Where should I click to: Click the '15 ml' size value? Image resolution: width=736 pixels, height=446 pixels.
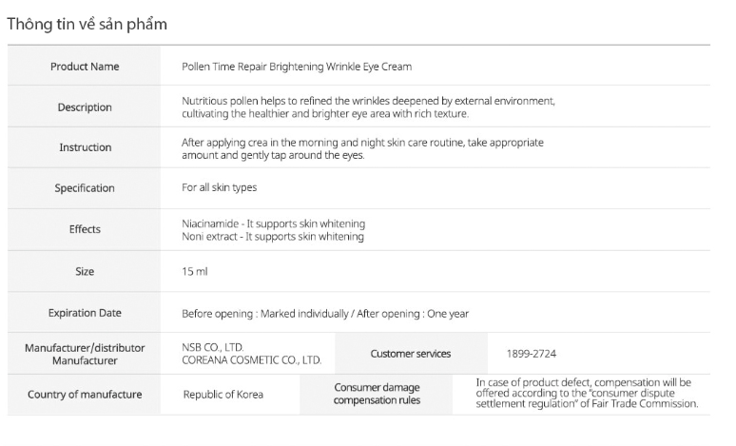[x=195, y=272]
